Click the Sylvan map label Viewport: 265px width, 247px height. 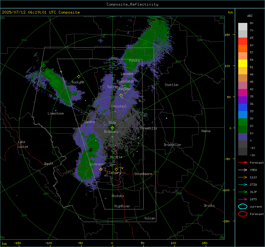[x=112, y=87]
